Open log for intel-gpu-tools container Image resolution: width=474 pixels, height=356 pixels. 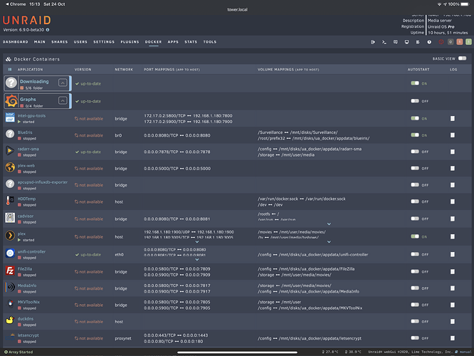453,119
